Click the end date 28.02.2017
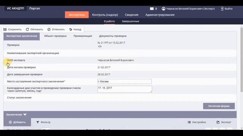Image resolution: width=243 pixels, height=136 pixels. [104, 74]
